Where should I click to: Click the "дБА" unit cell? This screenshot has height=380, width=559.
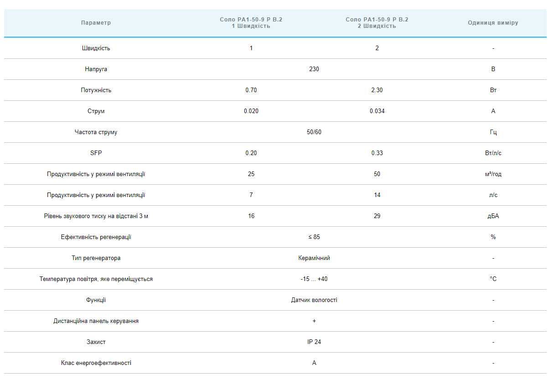(493, 216)
